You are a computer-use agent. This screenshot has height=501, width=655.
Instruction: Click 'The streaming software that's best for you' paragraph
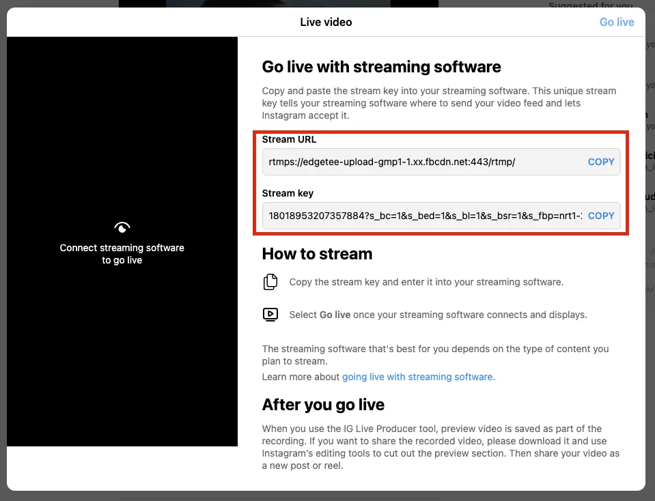click(x=435, y=355)
